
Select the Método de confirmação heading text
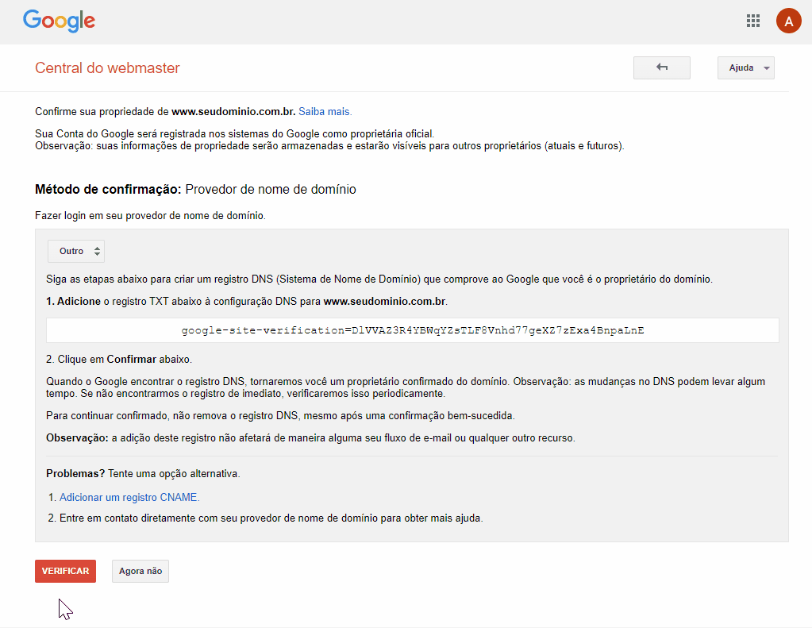click(x=195, y=190)
